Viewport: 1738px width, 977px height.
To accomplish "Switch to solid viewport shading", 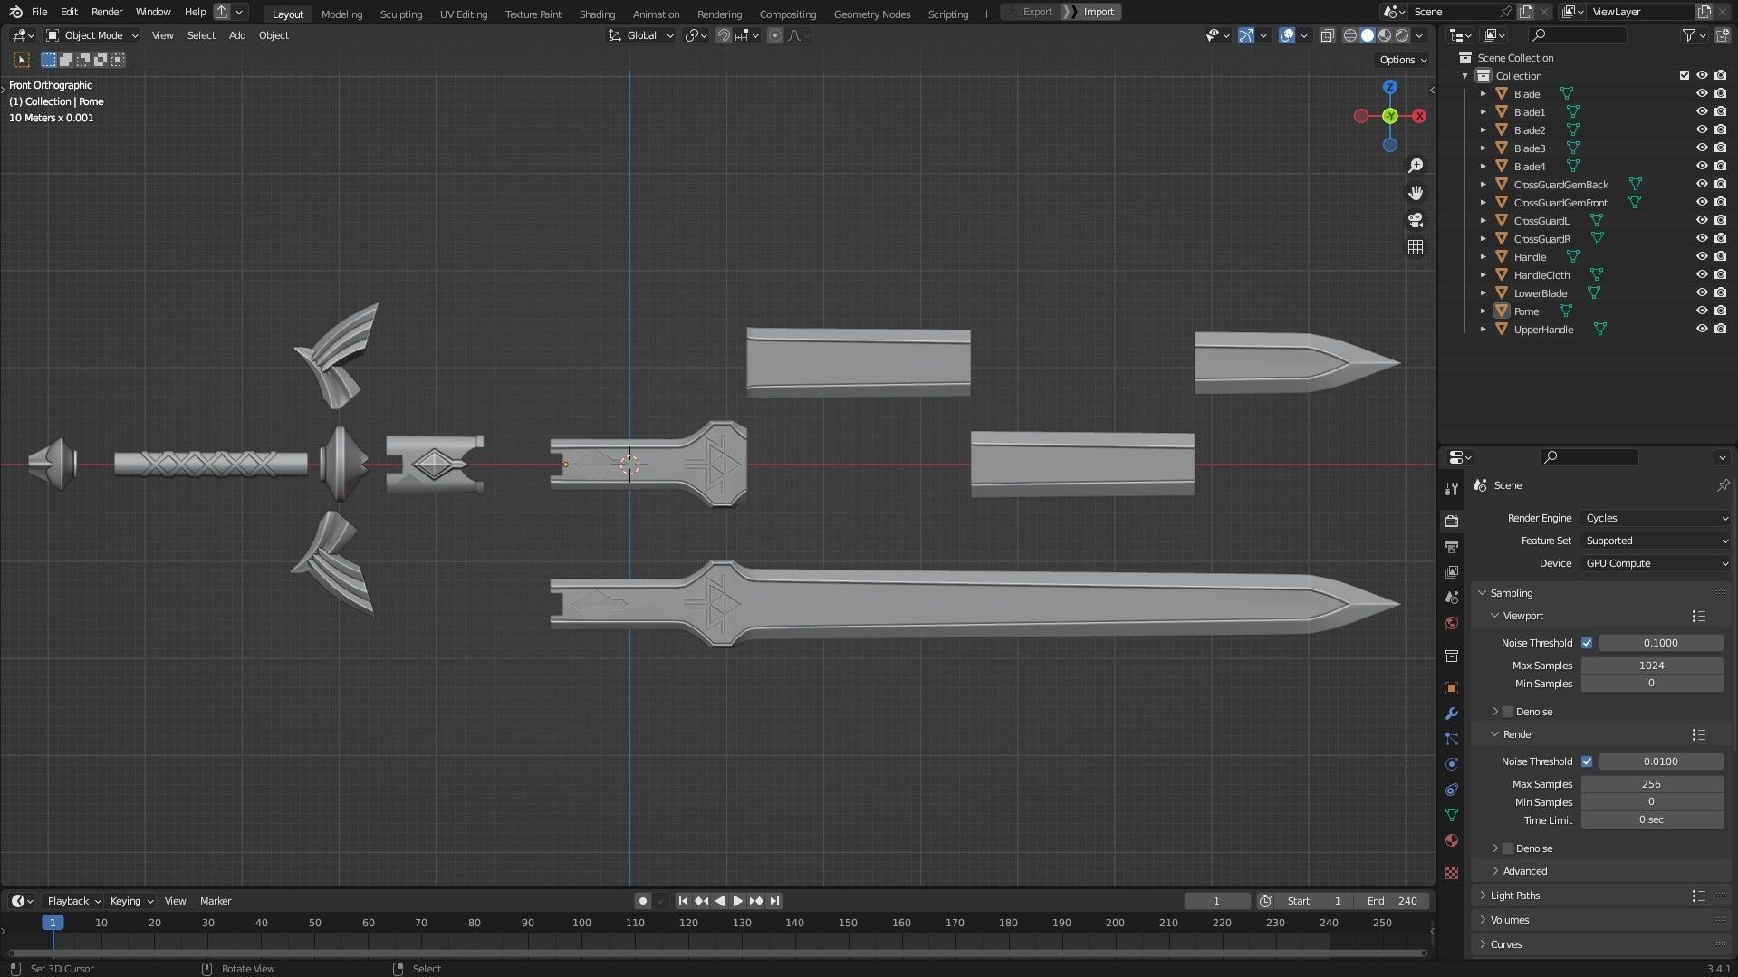I will [1368, 35].
